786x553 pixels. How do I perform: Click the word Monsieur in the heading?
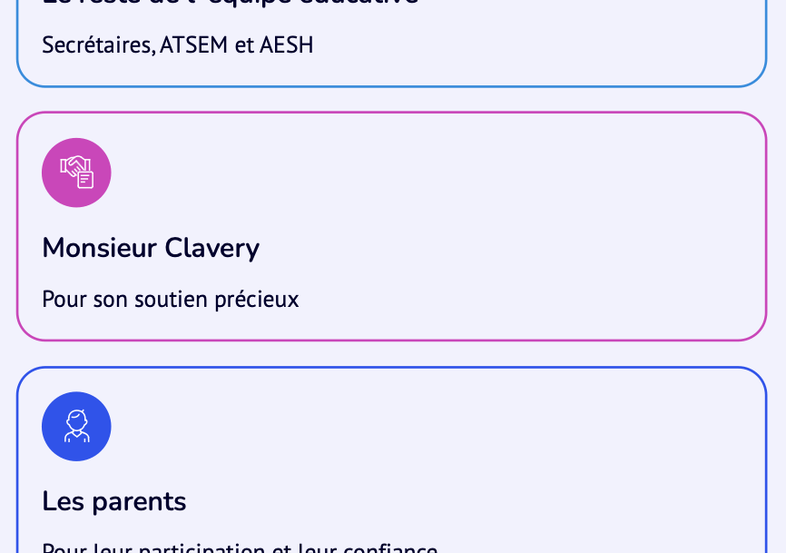pyautogui.click(x=100, y=248)
